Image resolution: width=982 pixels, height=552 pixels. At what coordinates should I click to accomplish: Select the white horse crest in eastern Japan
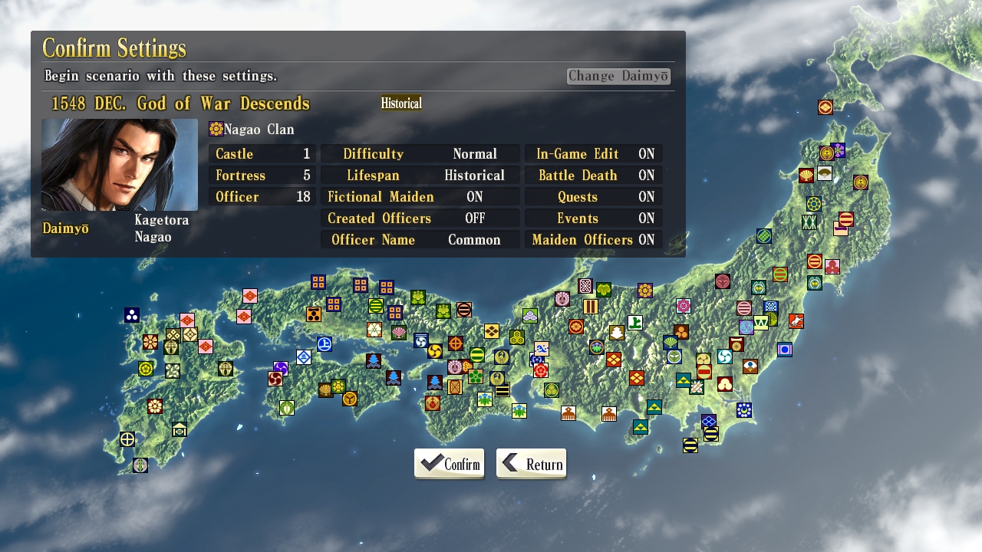(x=796, y=321)
